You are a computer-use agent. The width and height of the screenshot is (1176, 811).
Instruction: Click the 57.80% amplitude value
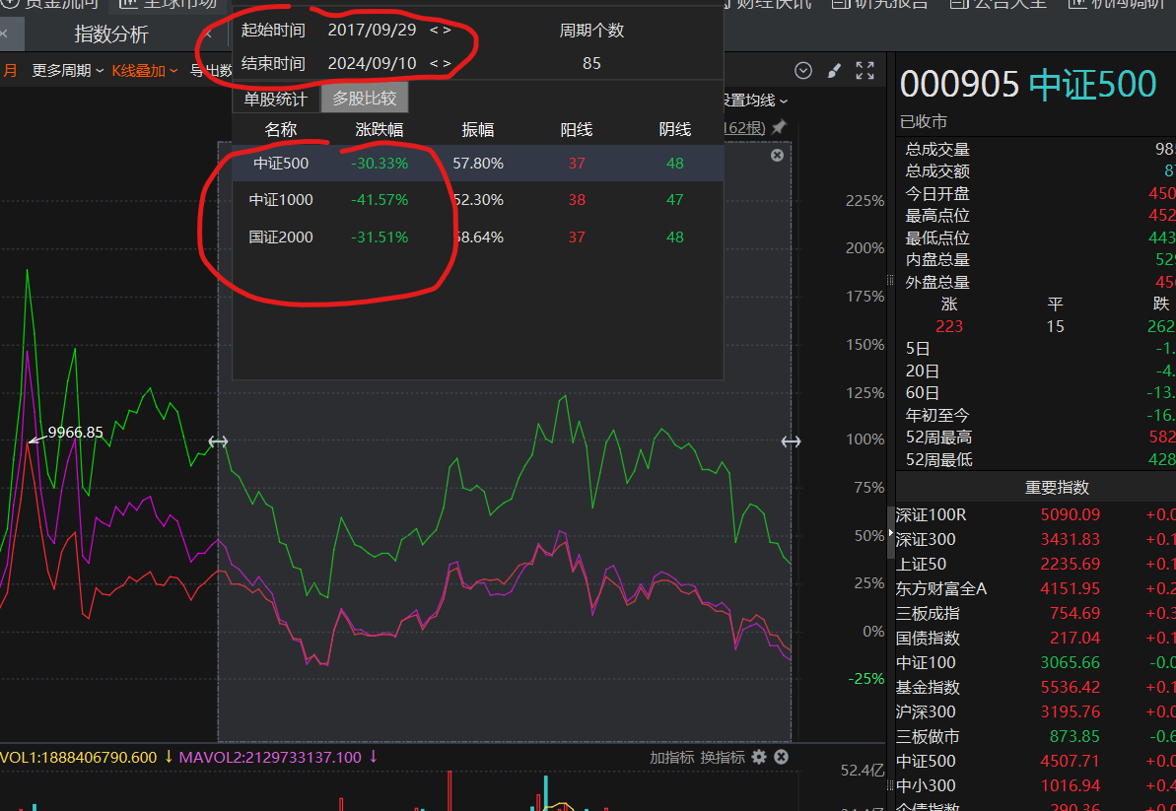[478, 163]
